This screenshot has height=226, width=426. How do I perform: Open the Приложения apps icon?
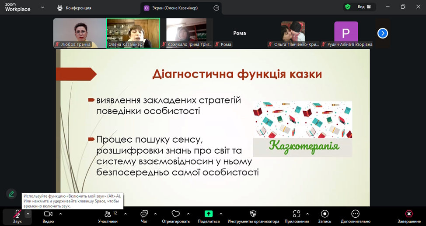tap(297, 214)
